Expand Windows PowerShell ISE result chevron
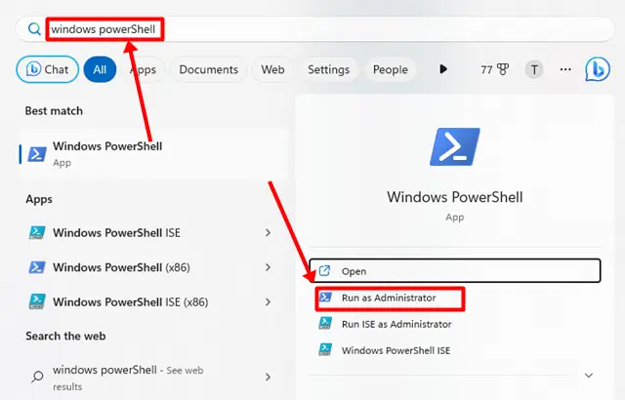The width and height of the screenshot is (625, 400). 269,233
